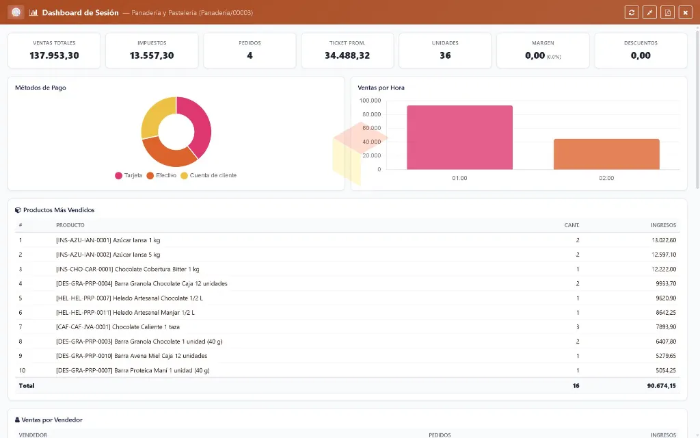700x438 pixels.
Task: Click the Ventas por Hora chart title
Action: tap(381, 88)
